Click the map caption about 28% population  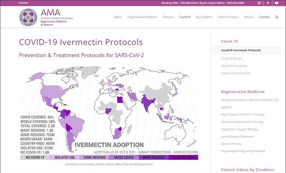109,164
